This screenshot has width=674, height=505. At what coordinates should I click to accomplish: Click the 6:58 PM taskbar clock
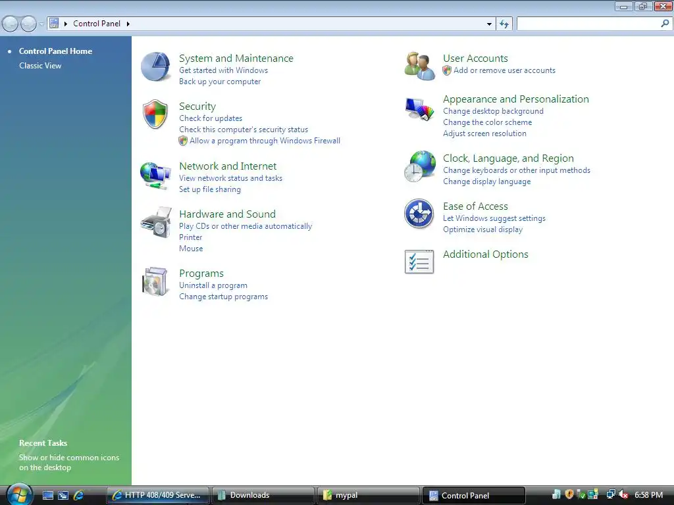(x=648, y=495)
